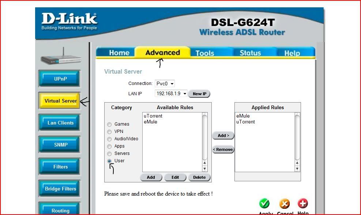Image resolution: width=361 pixels, height=215 pixels.
Task: Click the Delete rule button
Action: pyautogui.click(x=199, y=177)
